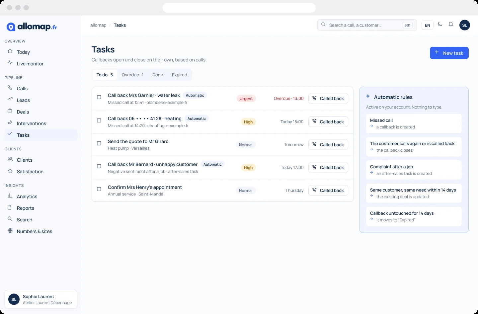Click the Interventions icon in sidebar

10,123
